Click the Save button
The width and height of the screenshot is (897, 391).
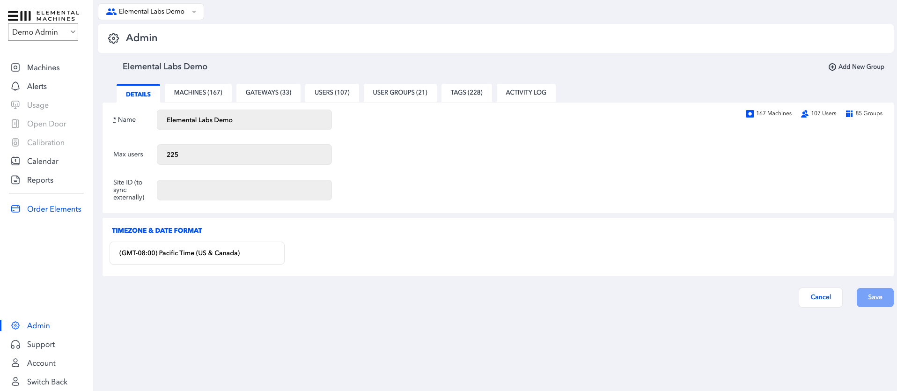875,297
